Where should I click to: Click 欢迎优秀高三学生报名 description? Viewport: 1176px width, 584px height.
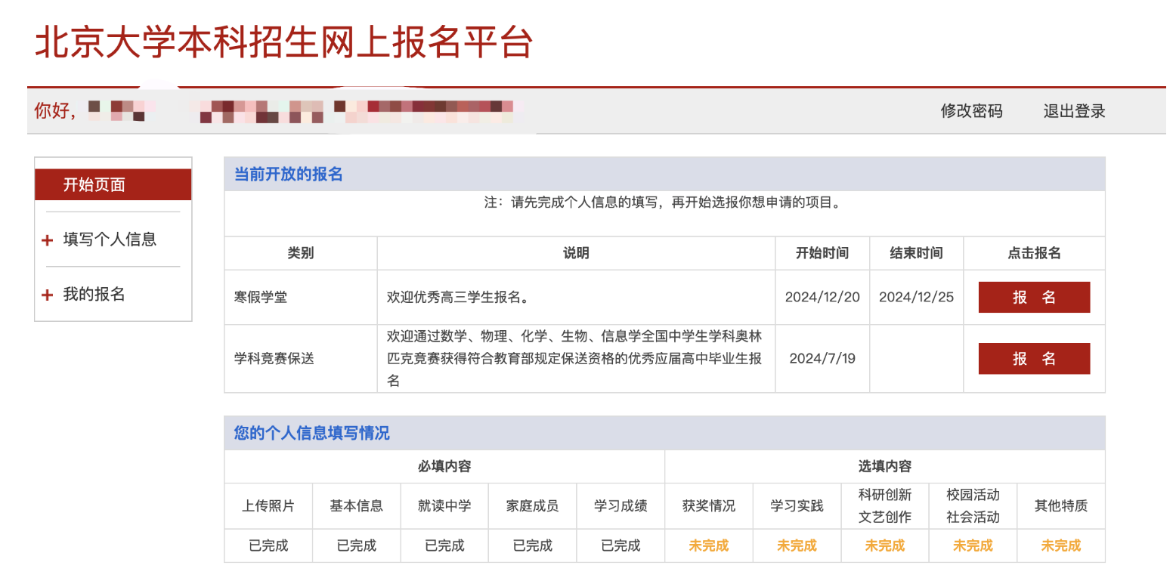coord(459,297)
